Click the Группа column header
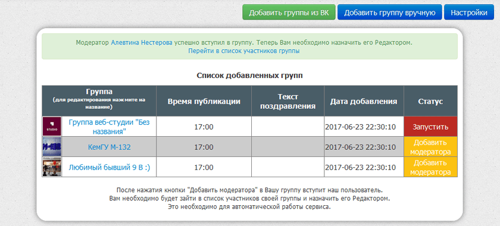 coord(99,101)
